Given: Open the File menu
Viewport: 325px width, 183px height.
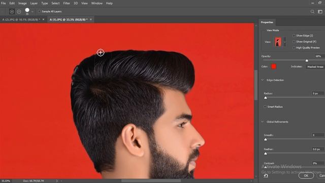Looking at the screenshot, I should [4, 4].
